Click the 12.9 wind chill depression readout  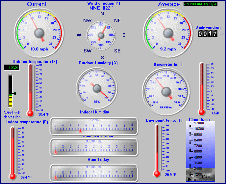(11, 67)
